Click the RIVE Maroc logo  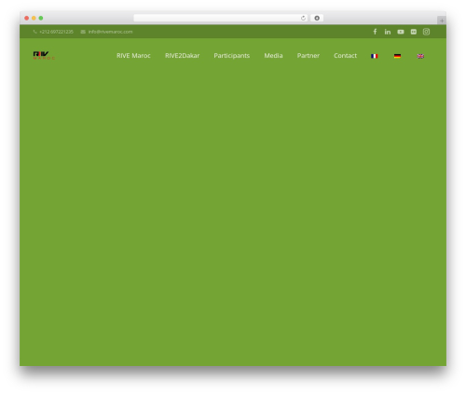pyautogui.click(x=44, y=55)
